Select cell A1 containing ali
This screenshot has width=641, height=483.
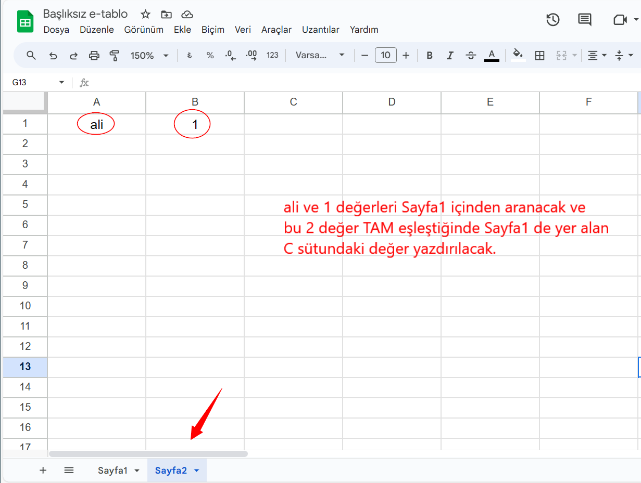click(96, 124)
